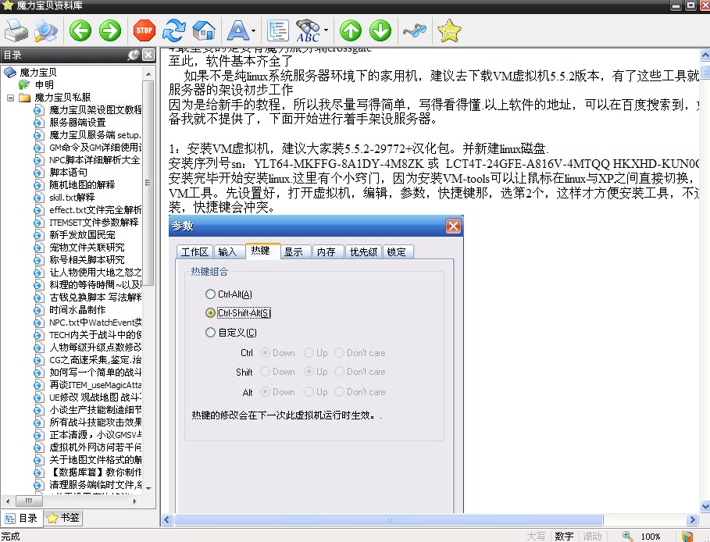Go back with the green left arrow
Image resolution: width=710 pixels, height=542 pixels.
point(80,31)
